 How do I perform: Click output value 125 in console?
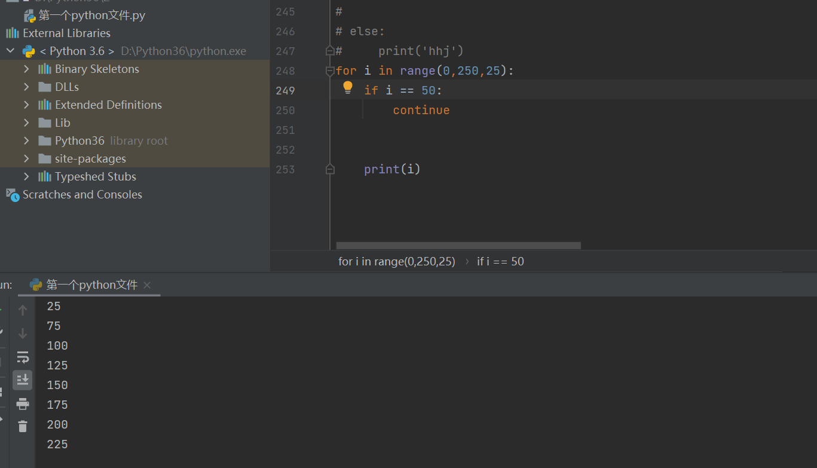pos(57,365)
